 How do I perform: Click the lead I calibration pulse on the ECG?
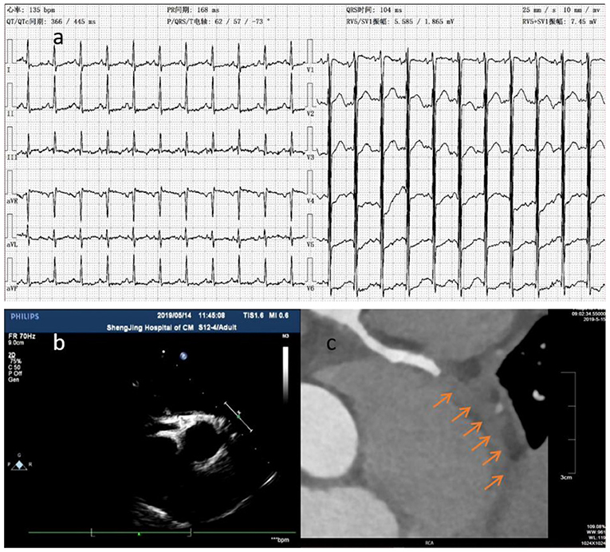point(10,51)
